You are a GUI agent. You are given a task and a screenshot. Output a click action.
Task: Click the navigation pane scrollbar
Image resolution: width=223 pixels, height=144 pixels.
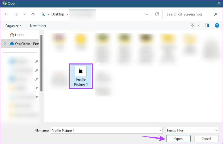[41, 63]
